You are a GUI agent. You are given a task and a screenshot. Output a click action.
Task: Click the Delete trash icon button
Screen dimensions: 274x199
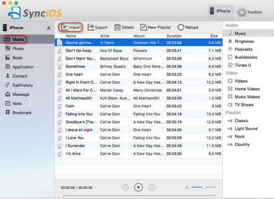pos(124,27)
